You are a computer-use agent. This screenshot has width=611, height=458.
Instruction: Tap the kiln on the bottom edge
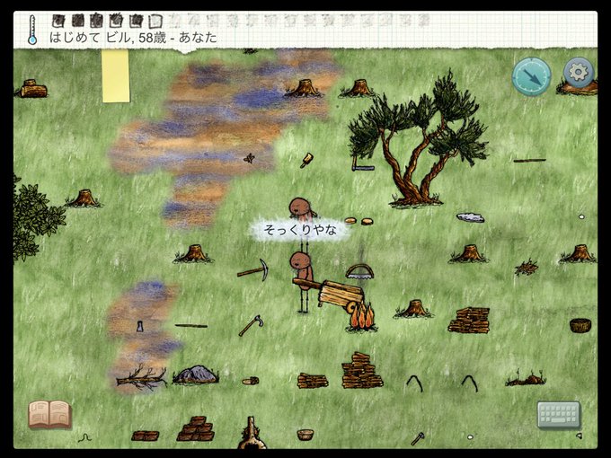point(252,433)
